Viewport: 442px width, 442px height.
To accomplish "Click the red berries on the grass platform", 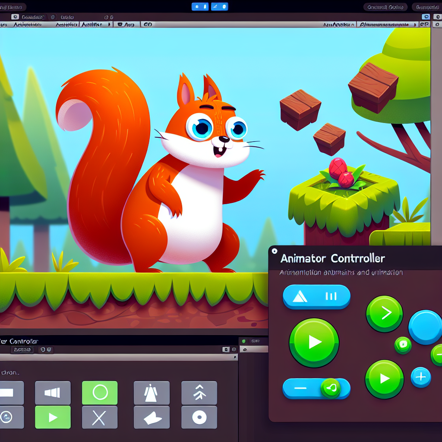I will point(341,173).
